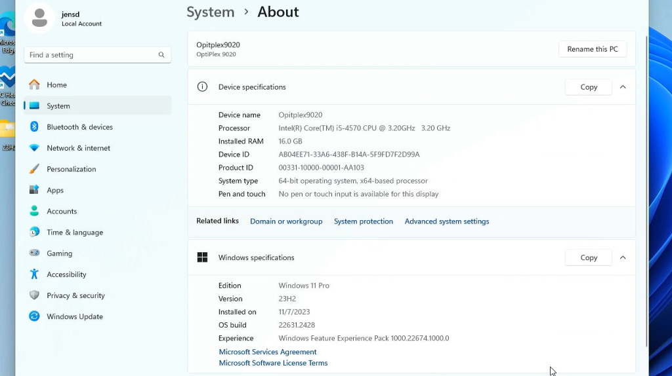The width and height of the screenshot is (672, 376).
Task: Click the Windows Update refresh icon
Action: pos(34,316)
